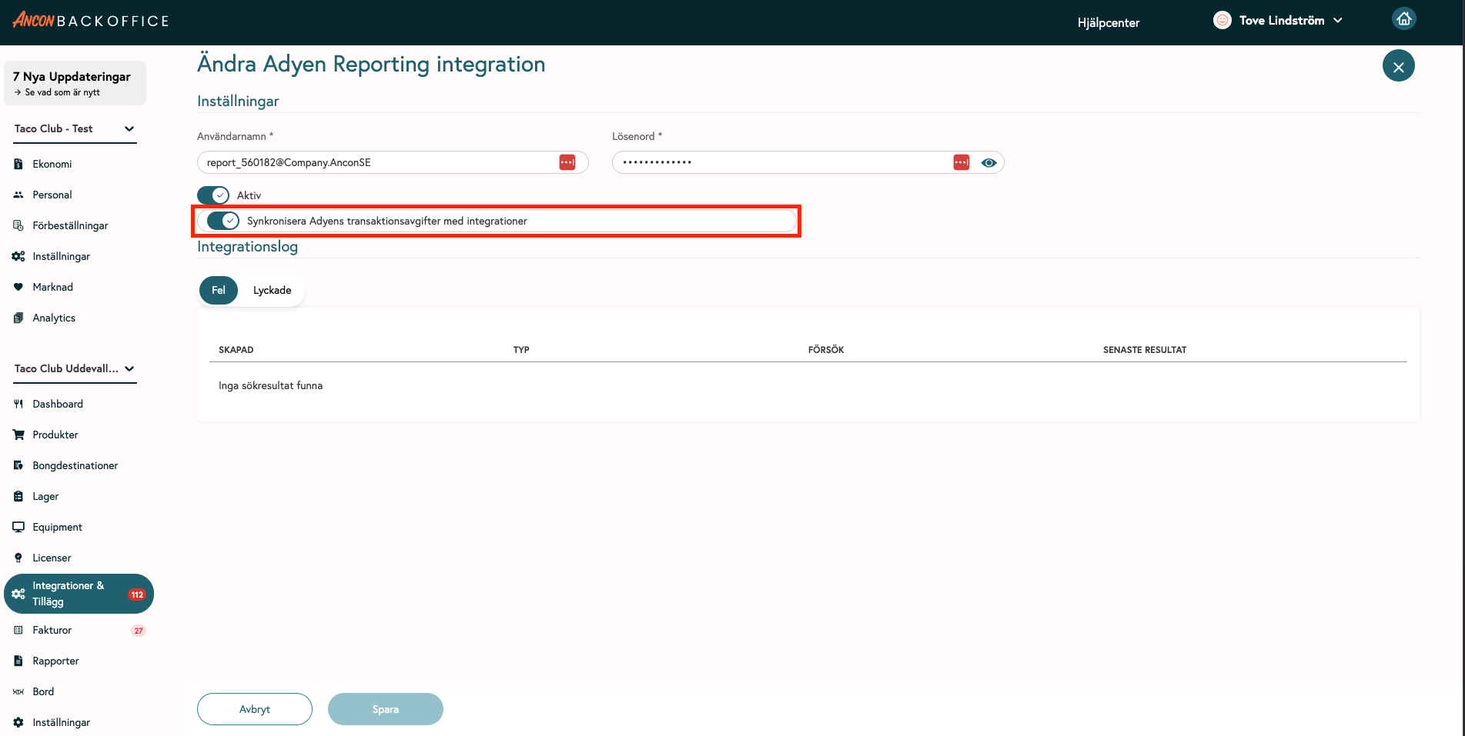Click the Avbryt button
1465x736 pixels.
[255, 709]
